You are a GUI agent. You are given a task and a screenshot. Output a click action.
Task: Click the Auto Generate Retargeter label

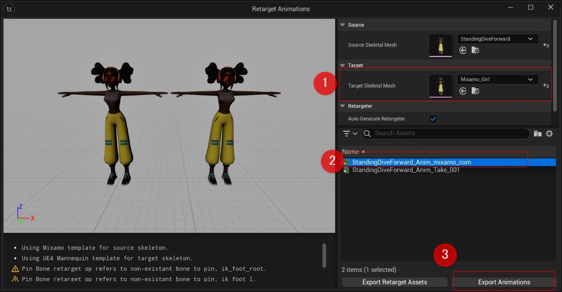(377, 119)
